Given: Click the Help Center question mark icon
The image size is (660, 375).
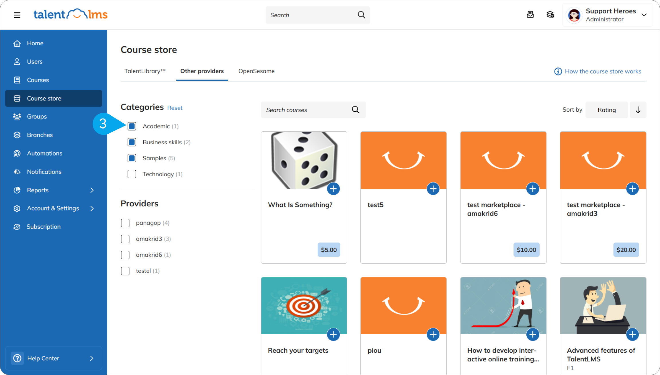Looking at the screenshot, I should pos(17,358).
